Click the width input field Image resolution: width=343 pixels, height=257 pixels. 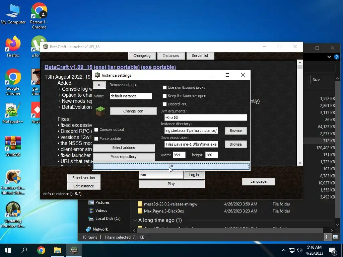pyautogui.click(x=179, y=155)
